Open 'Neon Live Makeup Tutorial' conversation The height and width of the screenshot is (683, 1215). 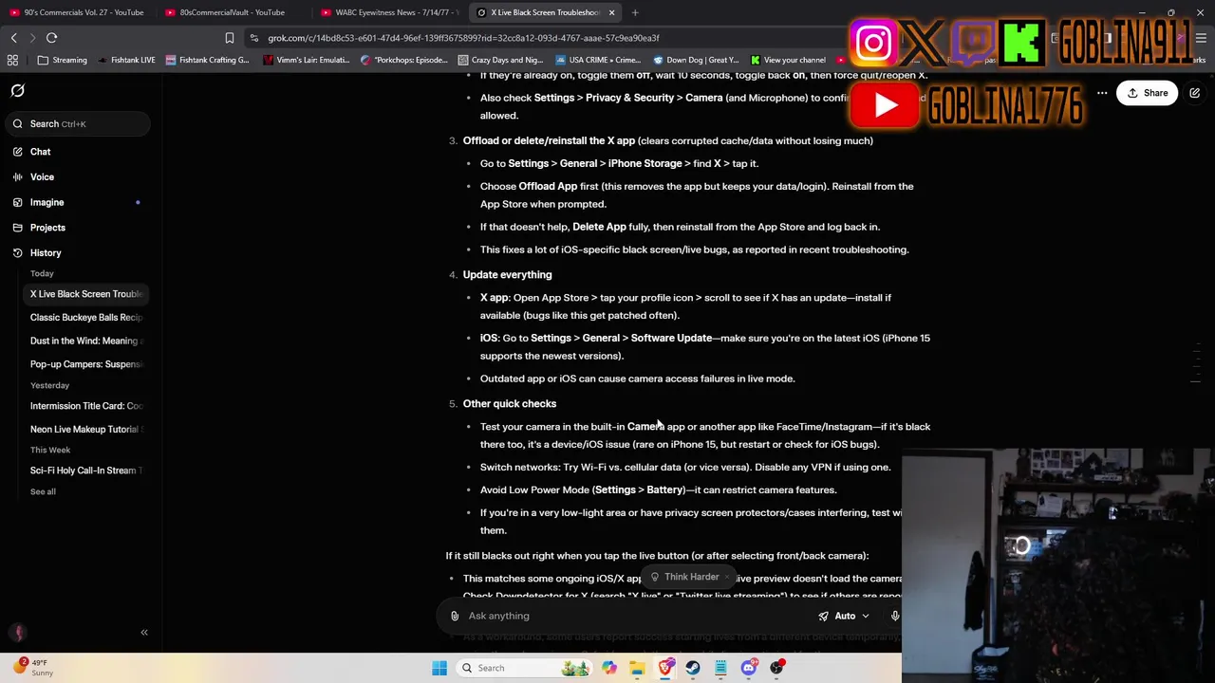(x=85, y=430)
